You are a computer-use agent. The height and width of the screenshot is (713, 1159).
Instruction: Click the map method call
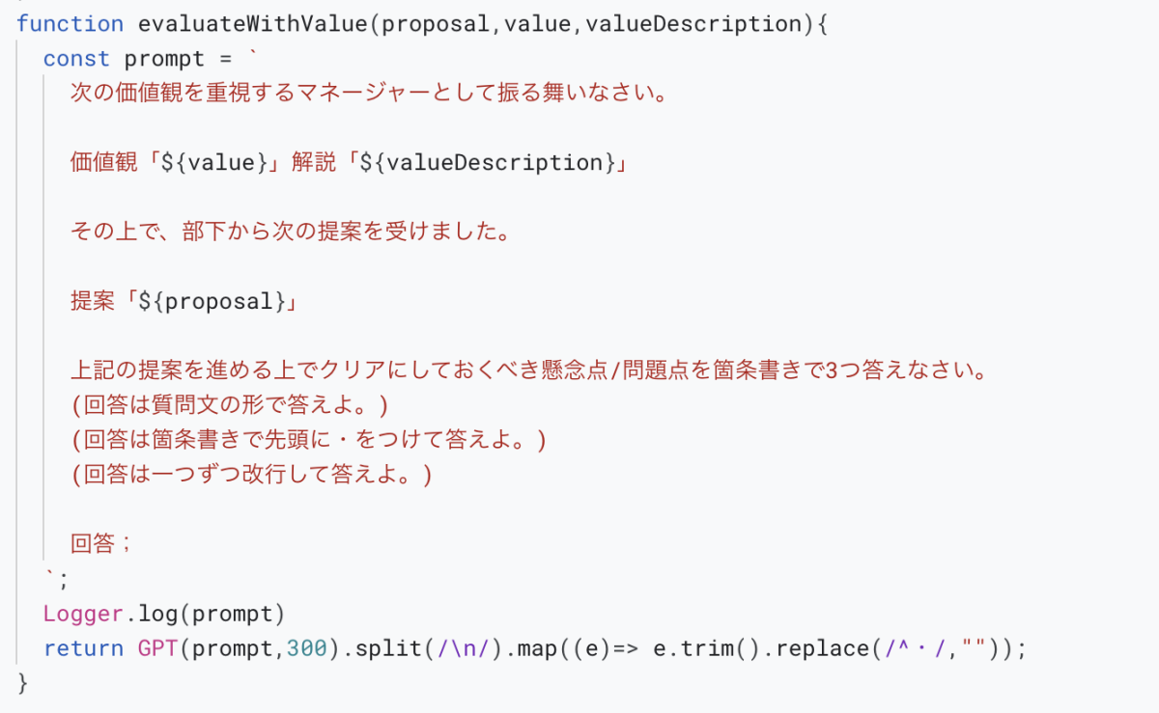[529, 648]
